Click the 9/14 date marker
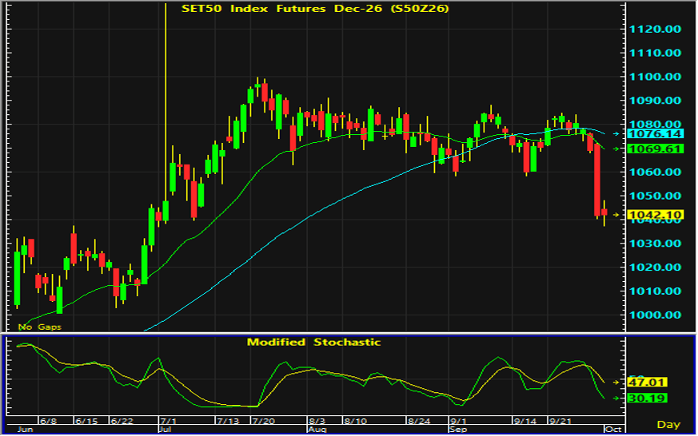This screenshot has height=436, width=698. coord(524,421)
